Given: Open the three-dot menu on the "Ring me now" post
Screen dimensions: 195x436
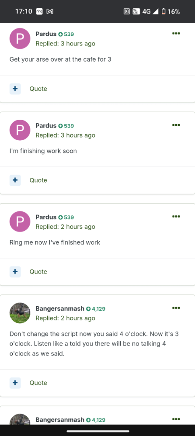Looking at the screenshot, I should click(176, 216).
